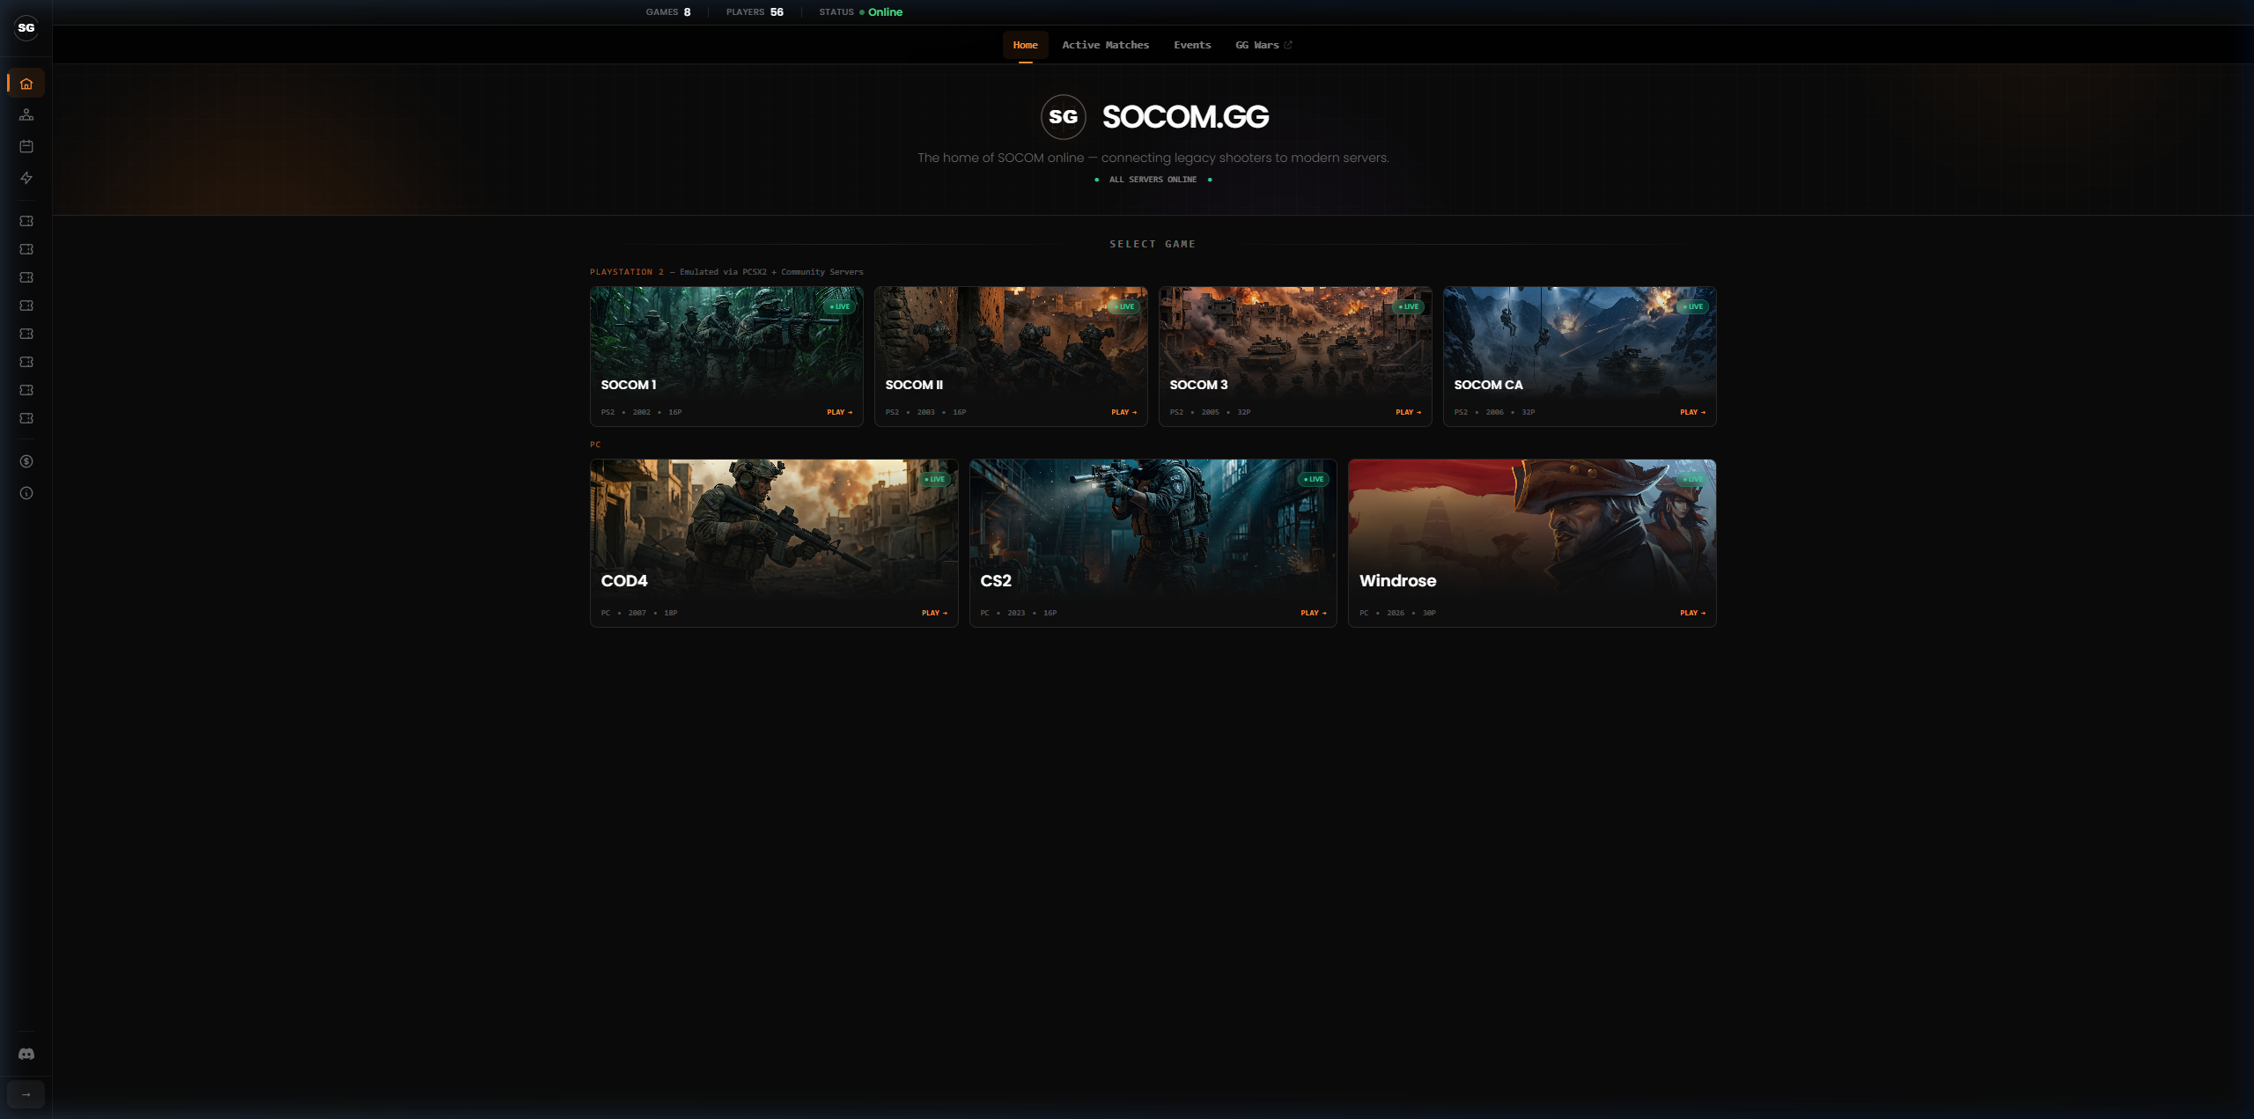The width and height of the screenshot is (2254, 1119).
Task: Open the SOCOM II artwork thumbnail
Action: coord(1011,342)
